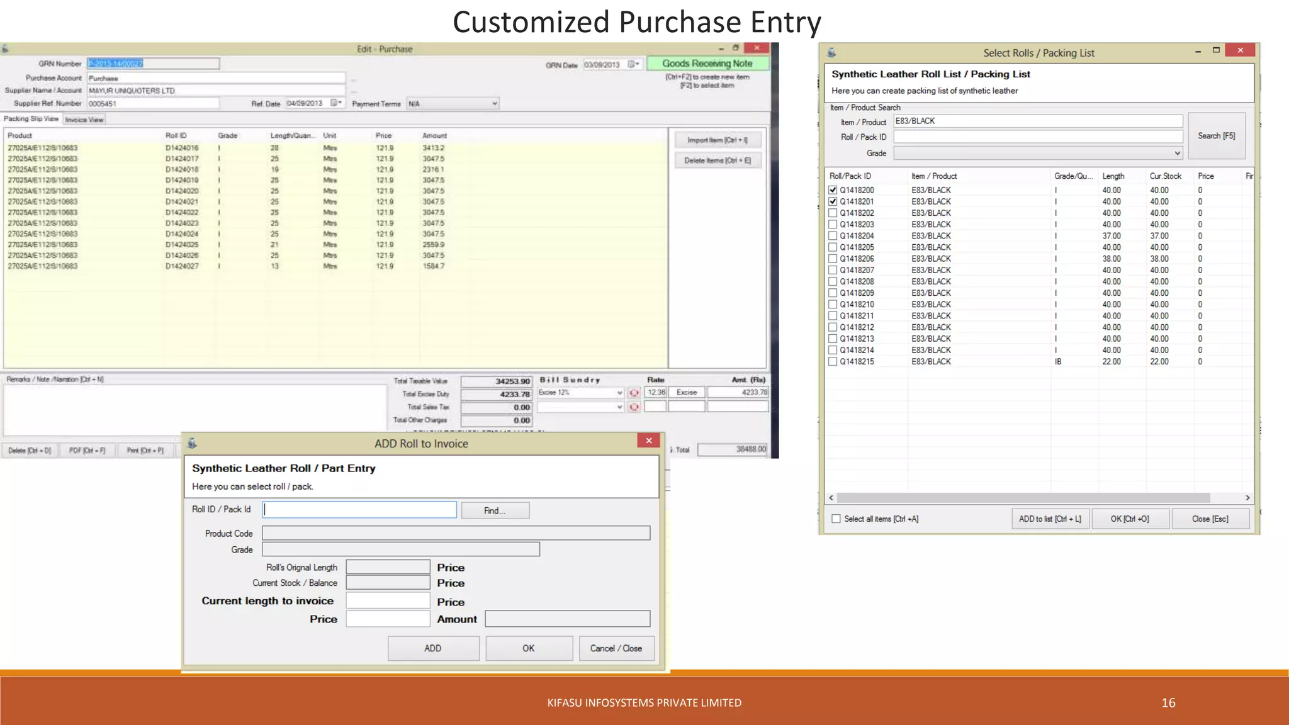
Task: Click OK in ADD Roll to Invoice dialog
Action: pyautogui.click(x=529, y=648)
